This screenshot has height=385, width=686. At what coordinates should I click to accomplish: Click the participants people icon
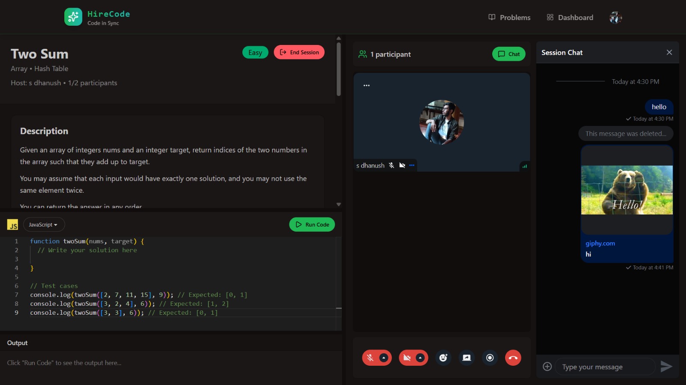pyautogui.click(x=363, y=54)
